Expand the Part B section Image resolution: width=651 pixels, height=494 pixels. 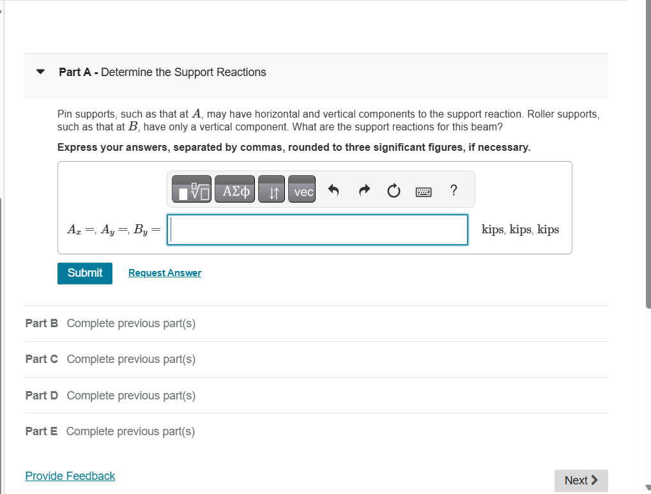click(x=42, y=323)
